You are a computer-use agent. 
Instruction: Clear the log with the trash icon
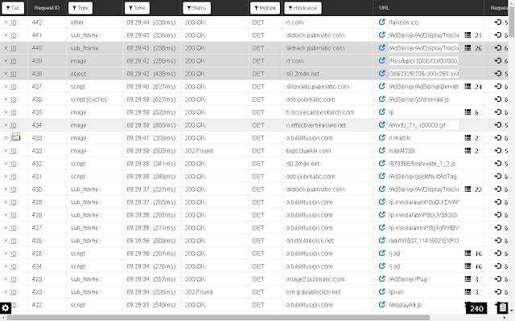pos(502,308)
